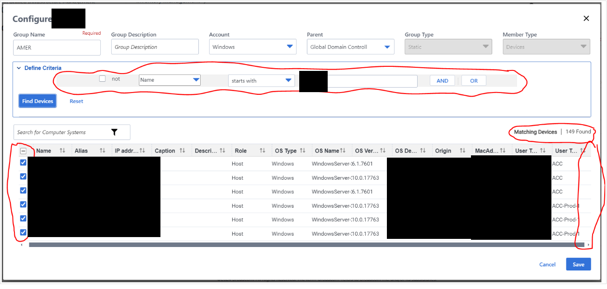Sort by OS Type column icon
Image resolution: width=607 pixels, height=289 pixels.
(x=302, y=151)
